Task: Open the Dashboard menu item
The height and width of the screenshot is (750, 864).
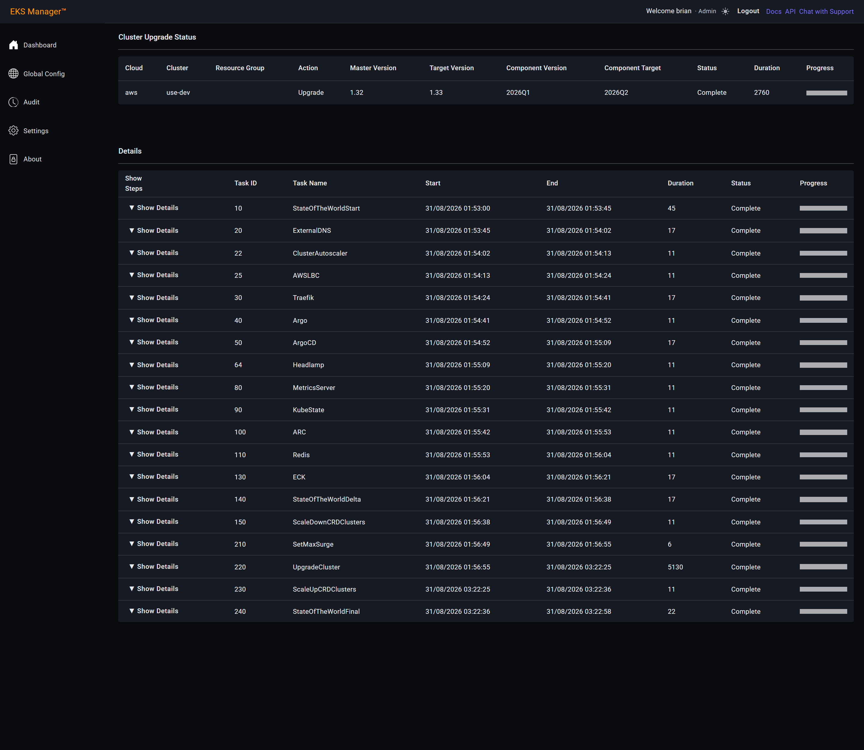Action: (40, 45)
